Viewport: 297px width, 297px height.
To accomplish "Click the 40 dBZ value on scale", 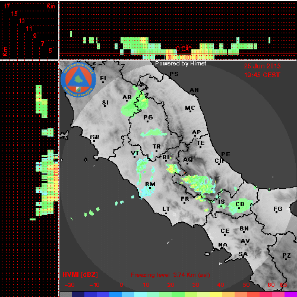I will [x=220, y=285].
